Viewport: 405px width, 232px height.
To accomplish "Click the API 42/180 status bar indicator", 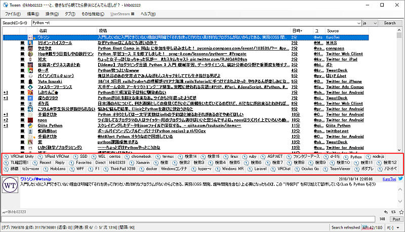I will [372, 227].
